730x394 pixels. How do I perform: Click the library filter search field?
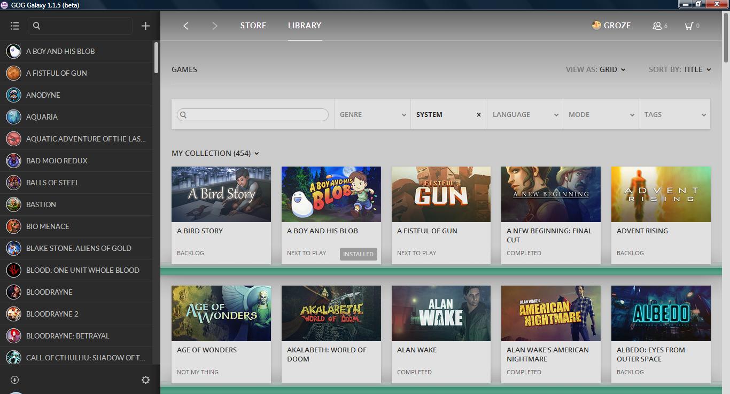tap(253, 115)
